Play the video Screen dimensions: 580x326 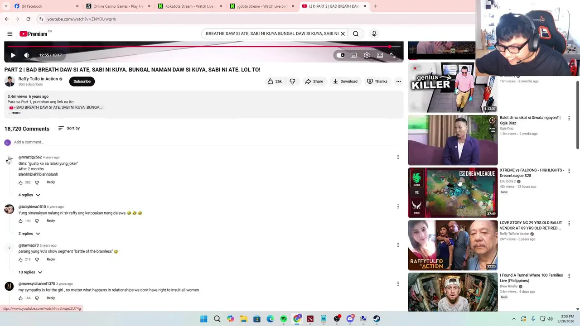(13, 55)
